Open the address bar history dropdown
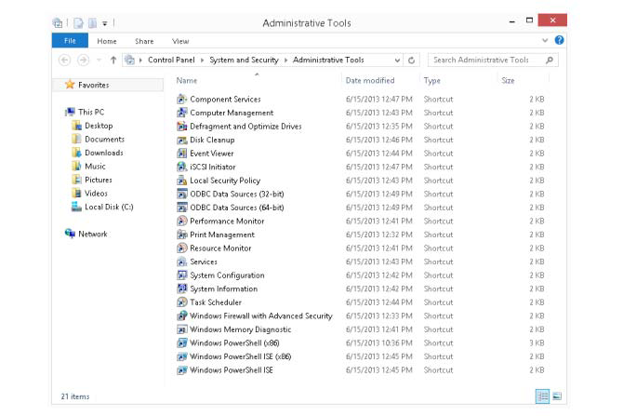Screen dimensions: 623x416 click(397, 60)
